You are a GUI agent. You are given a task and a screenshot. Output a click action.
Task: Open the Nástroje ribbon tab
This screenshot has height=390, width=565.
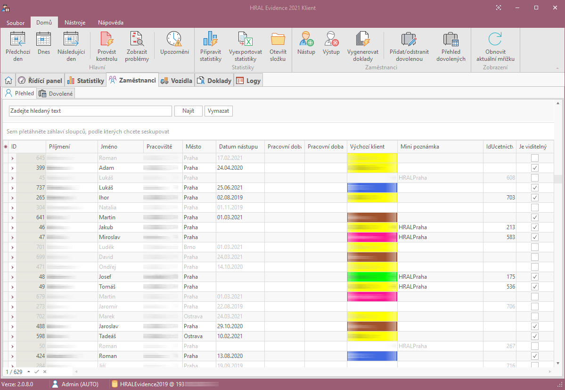tap(75, 22)
